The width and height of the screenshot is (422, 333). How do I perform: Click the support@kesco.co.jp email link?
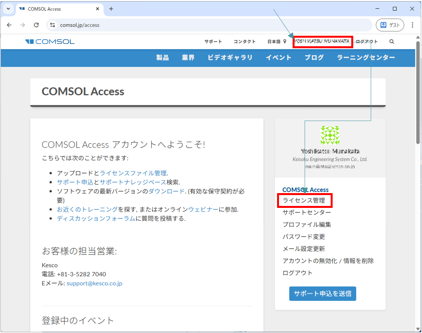(94, 283)
